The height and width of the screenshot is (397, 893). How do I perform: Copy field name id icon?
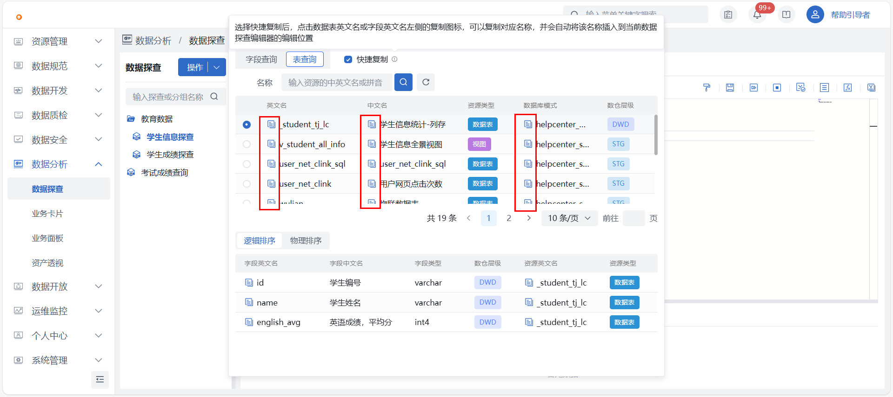pyautogui.click(x=249, y=282)
